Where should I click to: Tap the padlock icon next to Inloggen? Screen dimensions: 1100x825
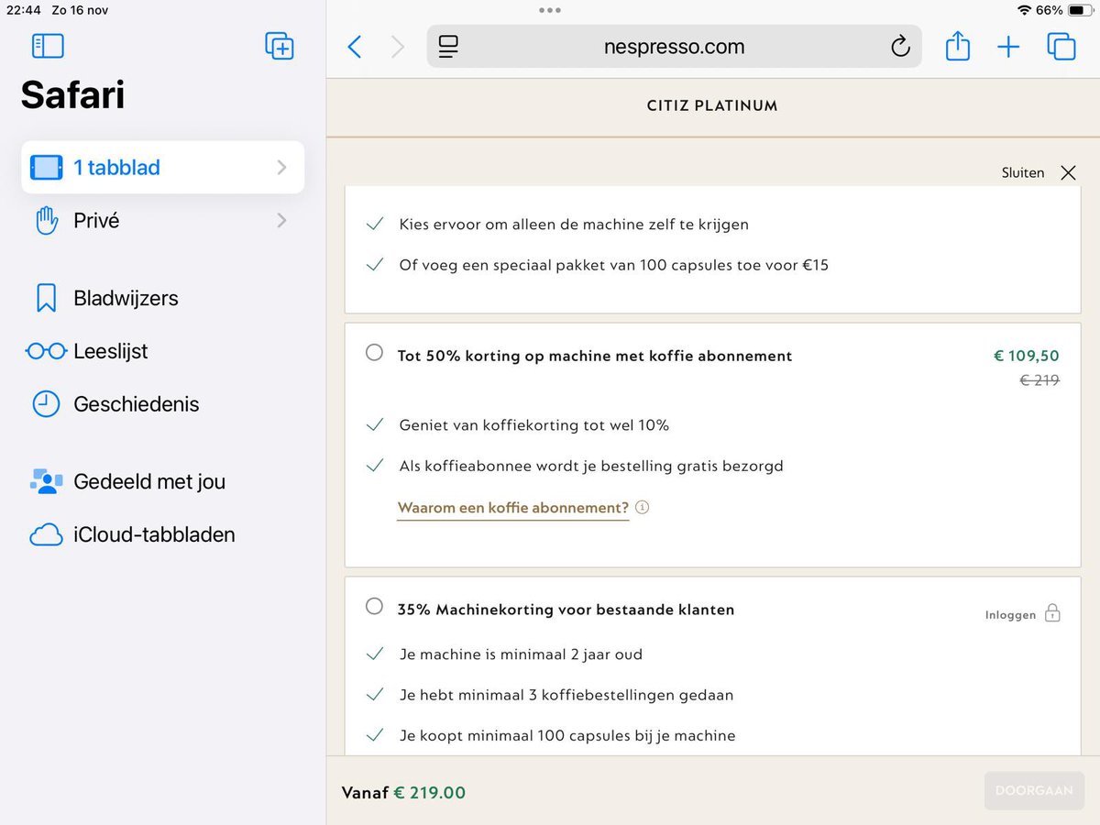(1052, 612)
